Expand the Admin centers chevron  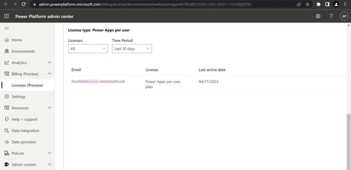pyautogui.click(x=50, y=164)
